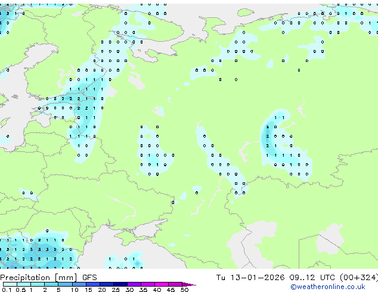Click the '20' legend scale label
This screenshot has height=292, width=378.
tap(102, 290)
